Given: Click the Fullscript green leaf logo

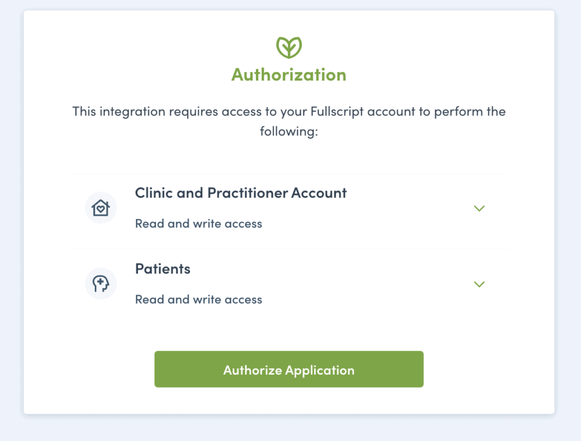Looking at the screenshot, I should tap(289, 48).
